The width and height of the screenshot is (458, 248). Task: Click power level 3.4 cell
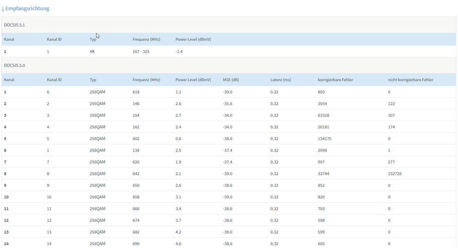pos(179,209)
